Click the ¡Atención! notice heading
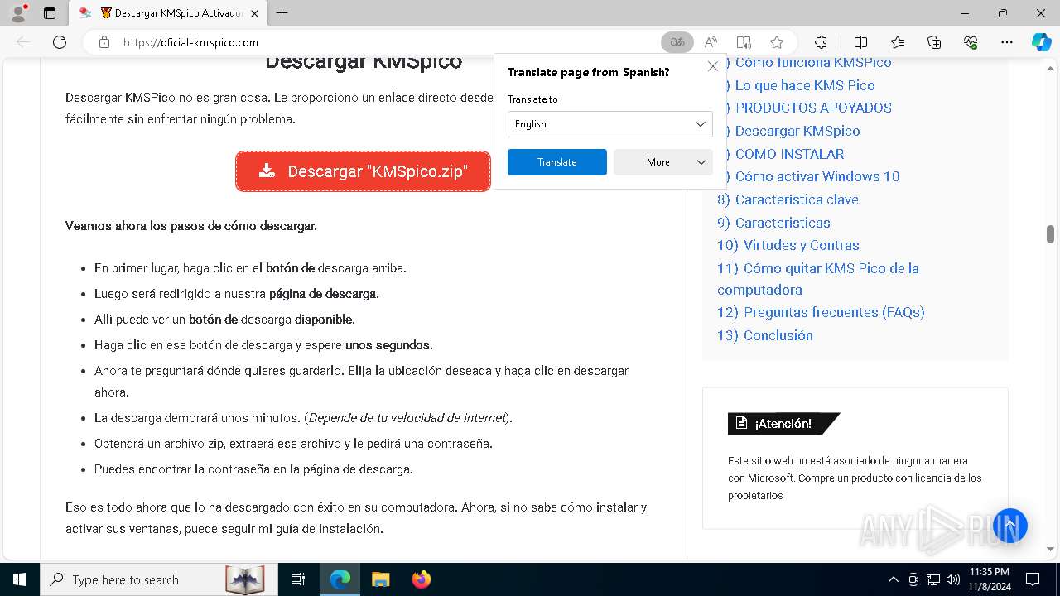Viewport: 1060px width, 596px height. [x=783, y=424]
